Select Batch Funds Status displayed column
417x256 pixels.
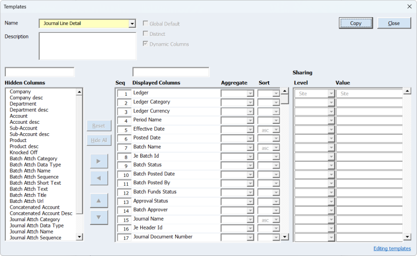coord(155,191)
